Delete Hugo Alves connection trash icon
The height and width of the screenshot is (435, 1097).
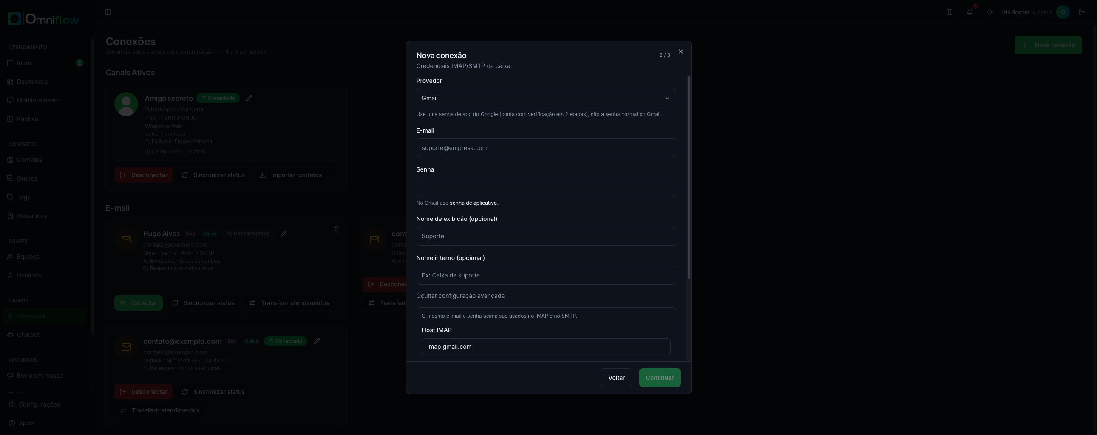coord(336,229)
